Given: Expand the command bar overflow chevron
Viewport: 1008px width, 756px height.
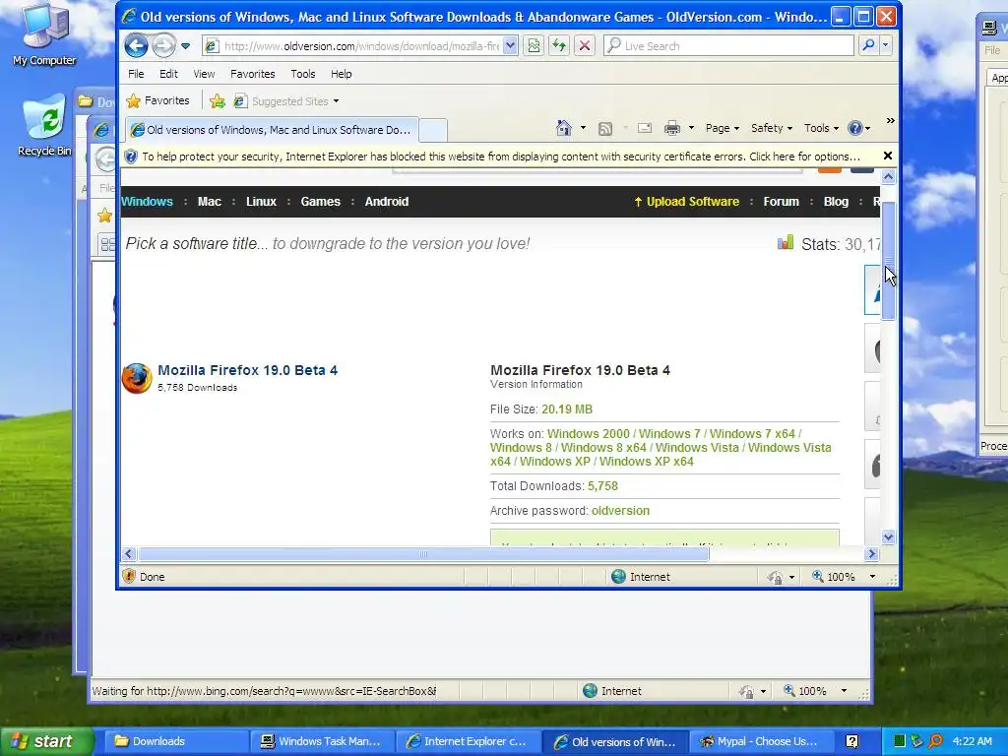Looking at the screenshot, I should click(890, 121).
